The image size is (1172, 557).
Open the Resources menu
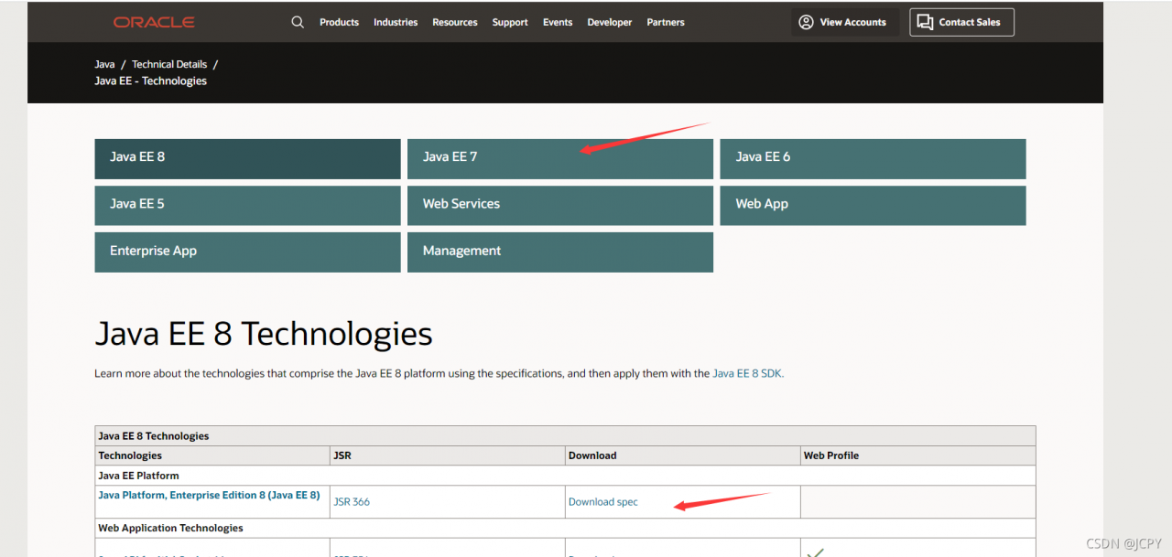455,22
